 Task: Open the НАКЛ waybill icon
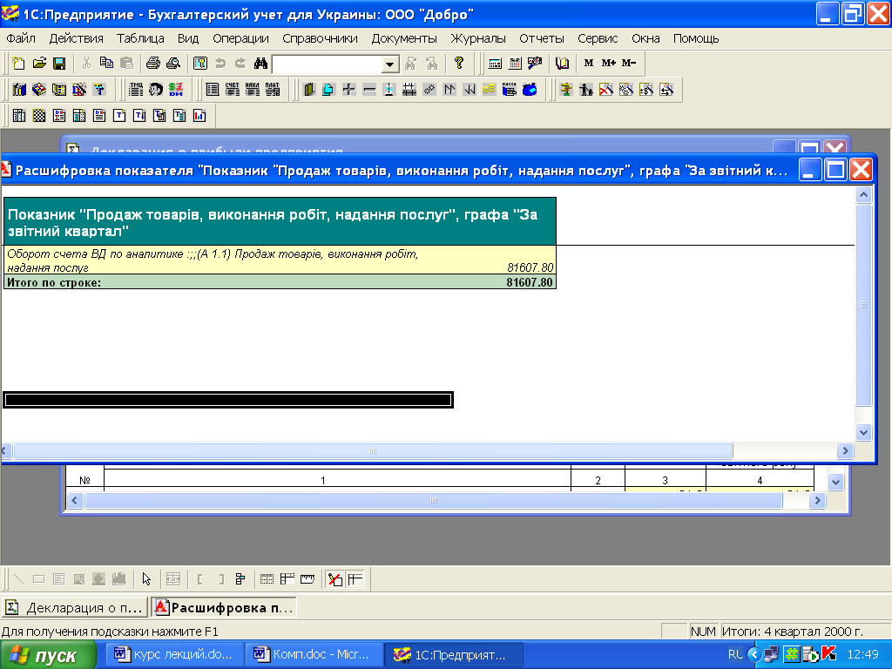point(252,90)
